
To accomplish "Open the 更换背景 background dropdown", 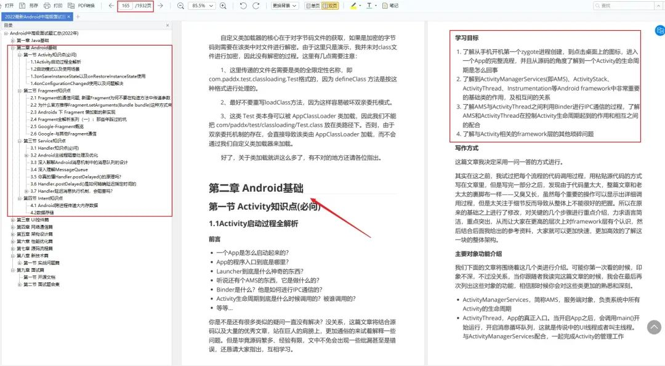I will click(x=284, y=6).
